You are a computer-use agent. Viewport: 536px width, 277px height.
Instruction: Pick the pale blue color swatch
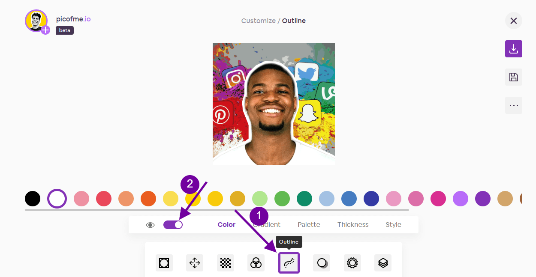tap(327, 199)
